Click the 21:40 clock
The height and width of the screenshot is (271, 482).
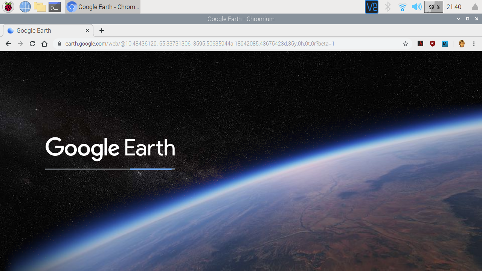point(454,7)
